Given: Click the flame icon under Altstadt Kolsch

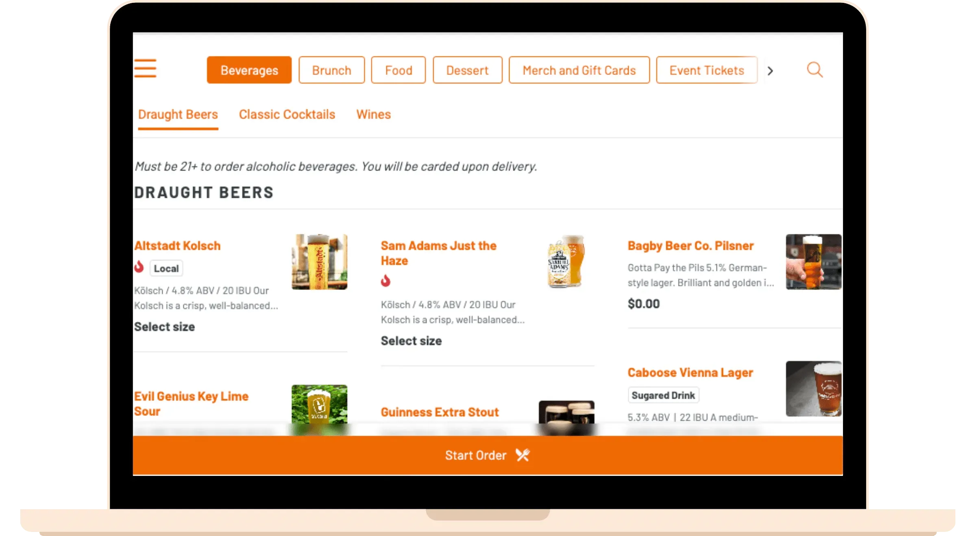Looking at the screenshot, I should pyautogui.click(x=139, y=267).
